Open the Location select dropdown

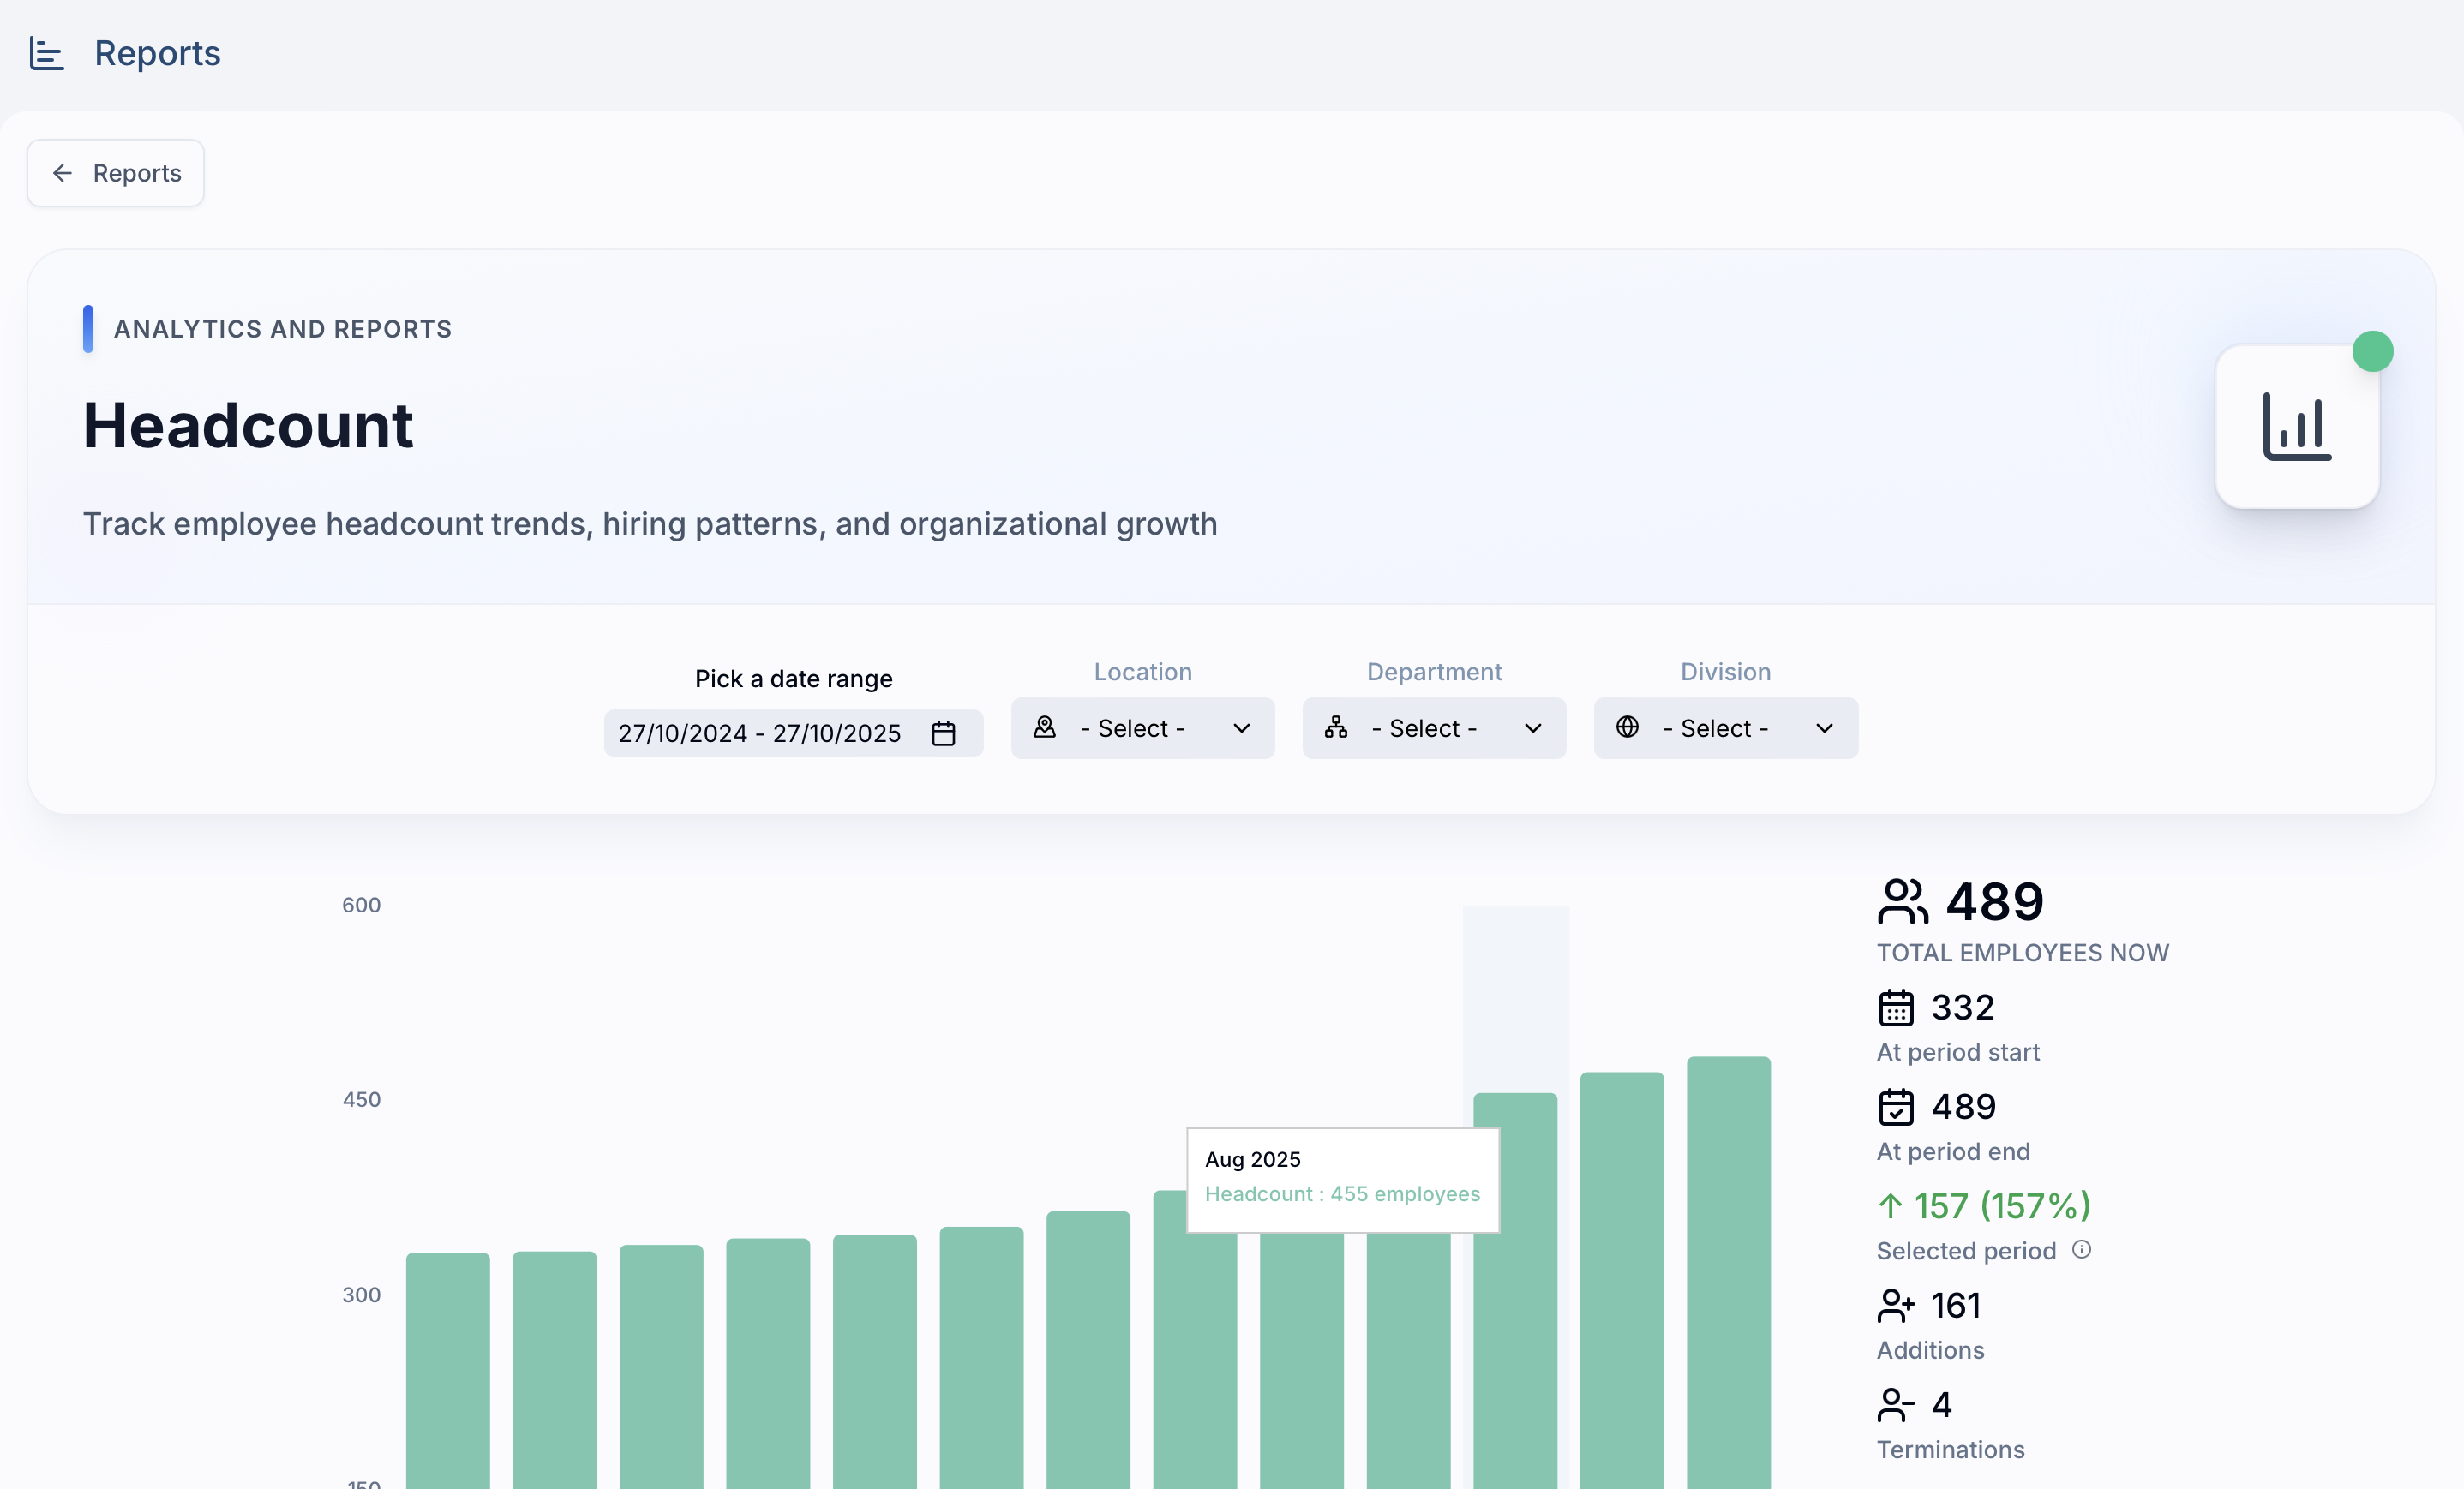coord(1142,727)
